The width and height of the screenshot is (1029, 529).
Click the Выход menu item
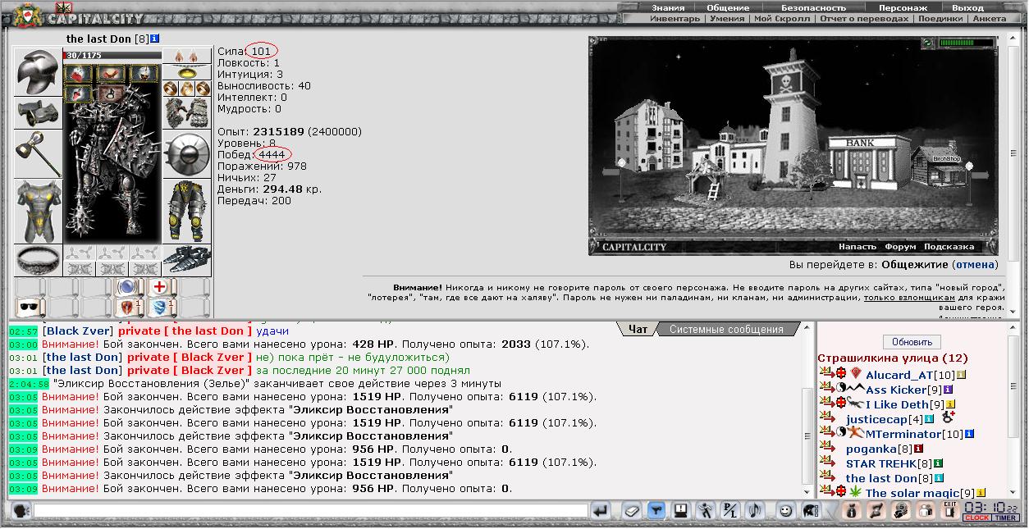click(x=967, y=7)
